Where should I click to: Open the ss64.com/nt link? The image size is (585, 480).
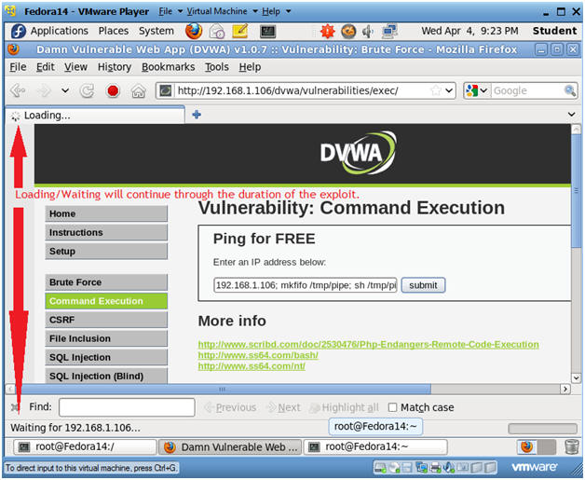click(252, 366)
